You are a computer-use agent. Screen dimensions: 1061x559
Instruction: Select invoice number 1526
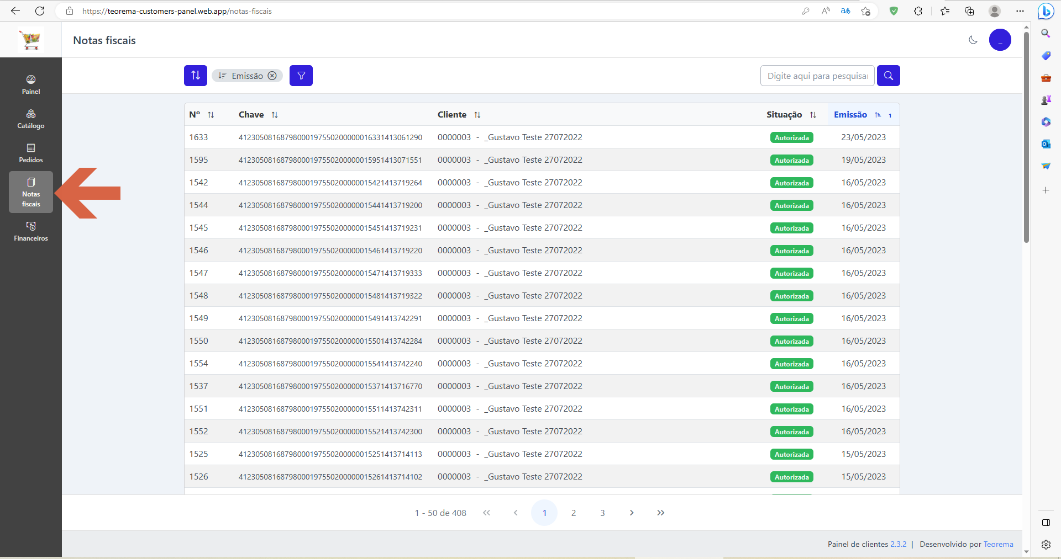(x=198, y=477)
